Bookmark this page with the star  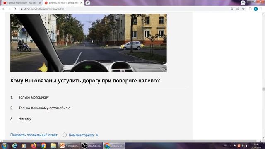click(243, 9)
